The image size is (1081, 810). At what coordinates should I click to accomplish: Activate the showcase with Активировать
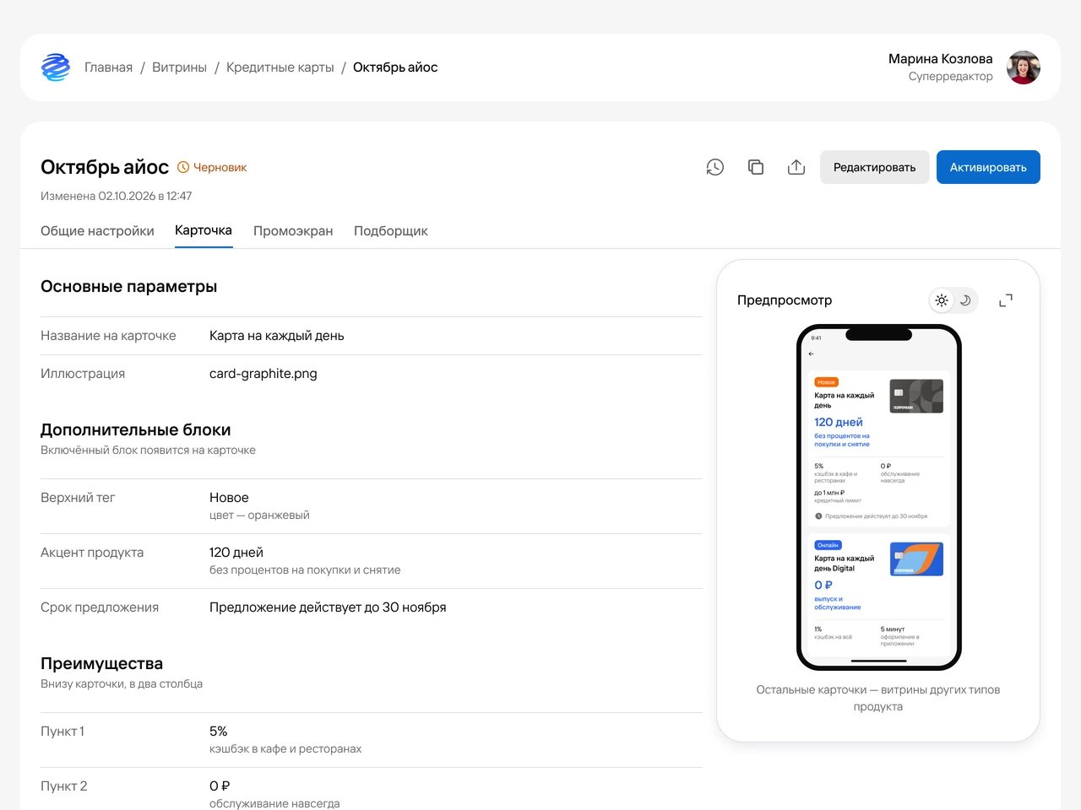[988, 167]
